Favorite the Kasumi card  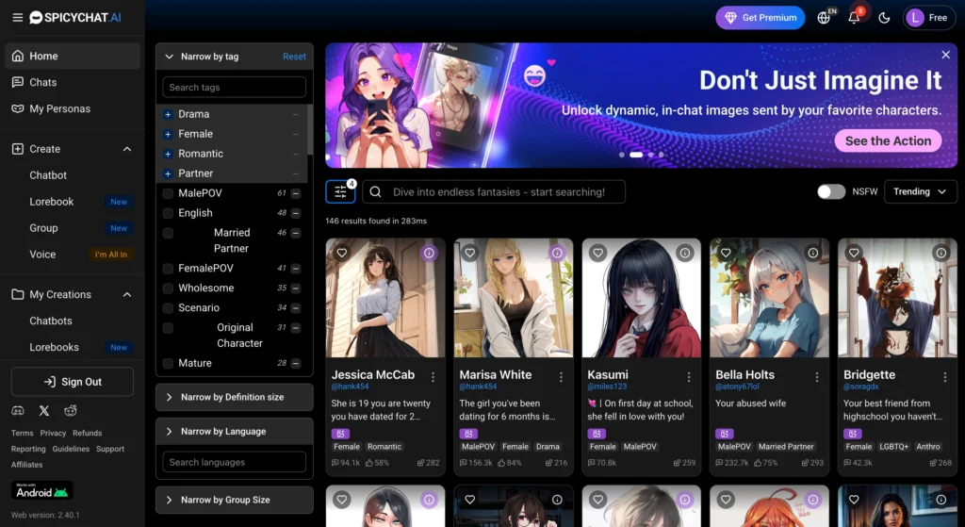597,253
